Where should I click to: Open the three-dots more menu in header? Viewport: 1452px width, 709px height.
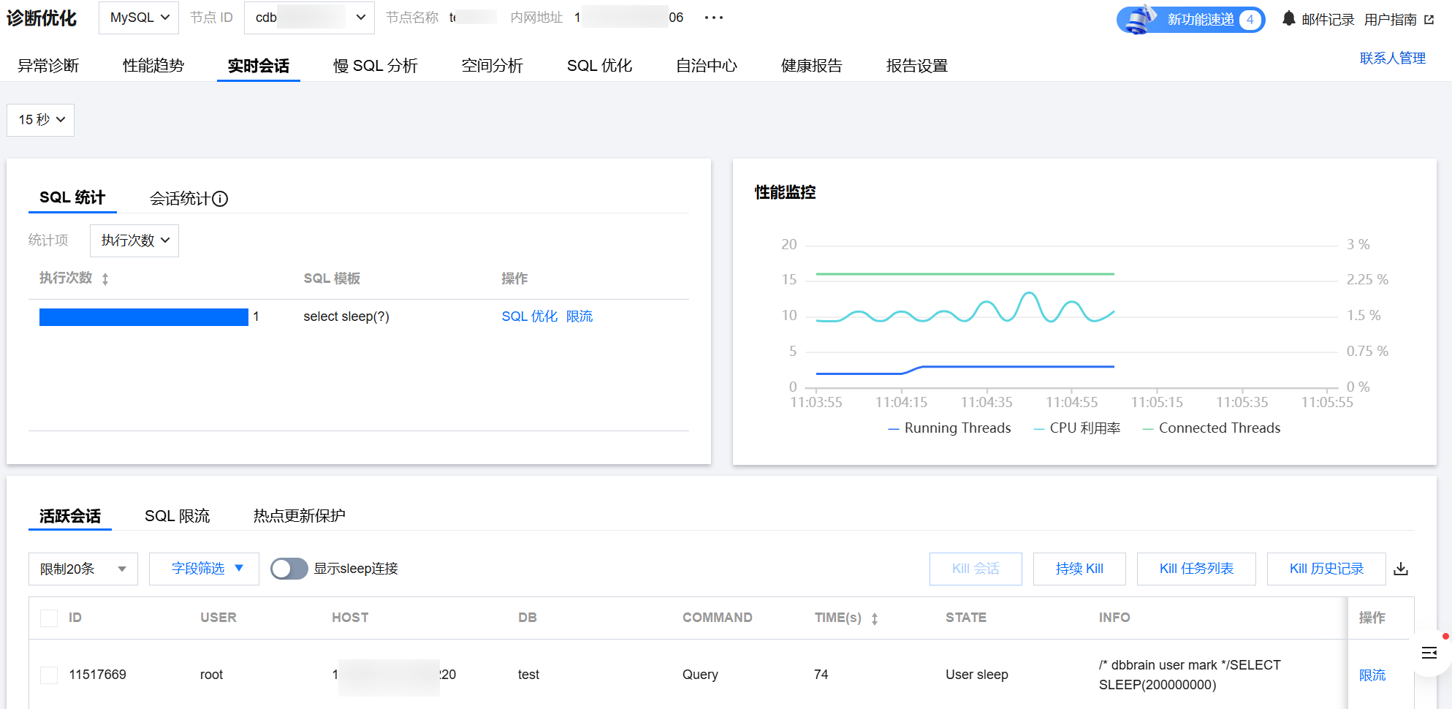713,18
